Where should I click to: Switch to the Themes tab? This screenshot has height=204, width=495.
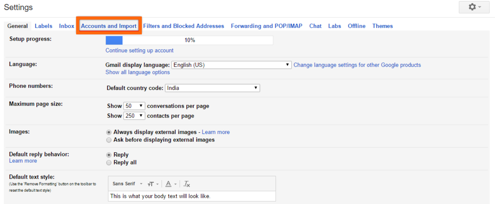point(383,26)
